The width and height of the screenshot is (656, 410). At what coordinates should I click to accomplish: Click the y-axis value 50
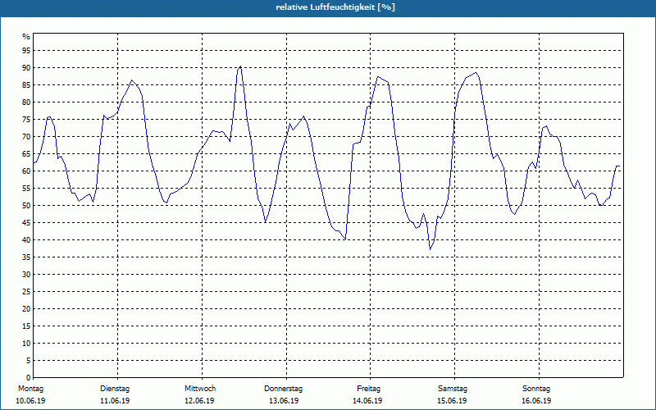[26, 206]
